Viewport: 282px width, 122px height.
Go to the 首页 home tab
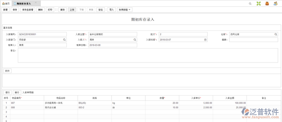[6, 3]
